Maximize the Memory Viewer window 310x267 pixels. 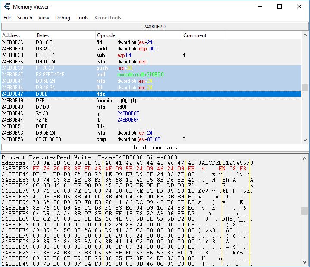(279, 6)
